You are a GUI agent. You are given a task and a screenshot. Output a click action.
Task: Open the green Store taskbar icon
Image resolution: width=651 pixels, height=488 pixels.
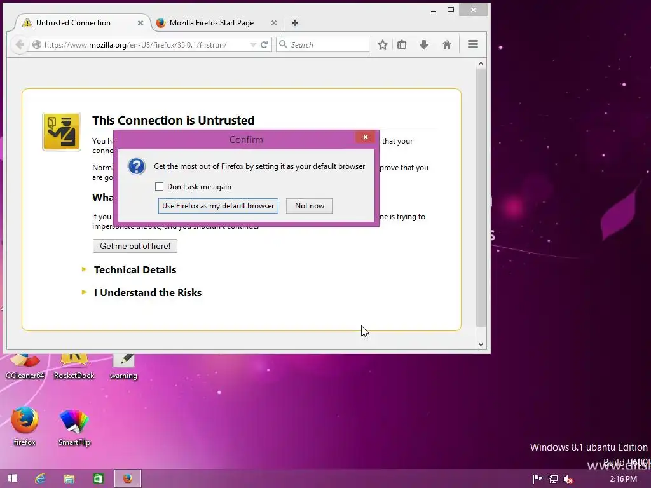coord(98,478)
